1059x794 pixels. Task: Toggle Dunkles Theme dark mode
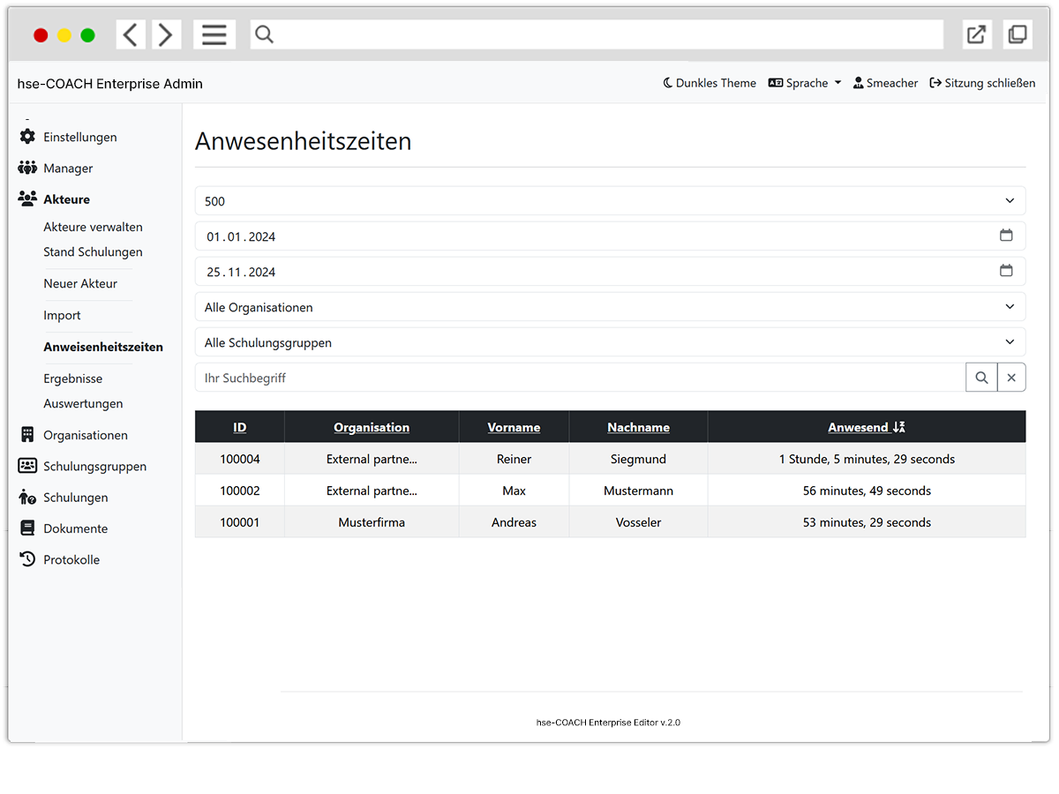(x=710, y=83)
